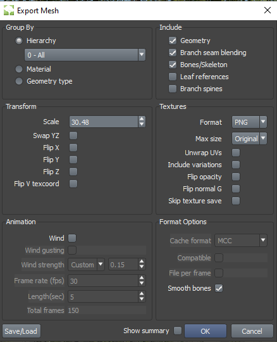
Task: Click the SpeedTree Export Mesh title icon
Action: point(9,10)
